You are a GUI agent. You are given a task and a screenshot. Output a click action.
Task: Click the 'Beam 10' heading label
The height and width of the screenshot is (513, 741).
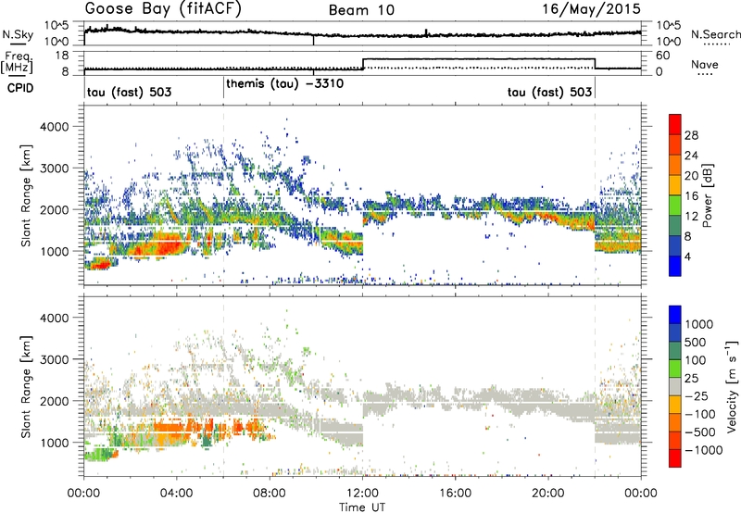(x=361, y=10)
